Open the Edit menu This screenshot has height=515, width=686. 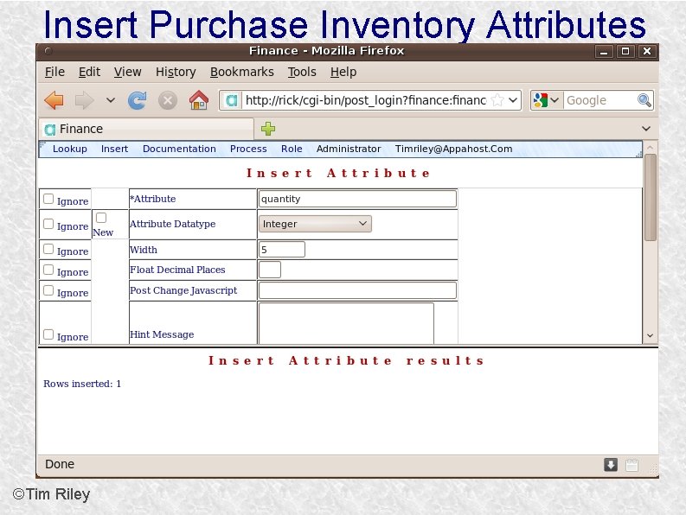pyautogui.click(x=89, y=72)
